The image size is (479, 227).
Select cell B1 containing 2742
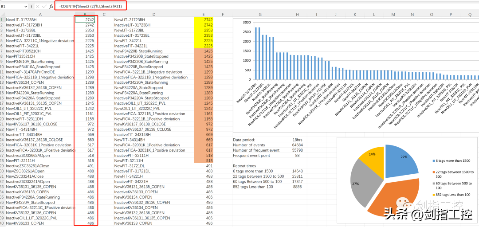click(x=84, y=20)
